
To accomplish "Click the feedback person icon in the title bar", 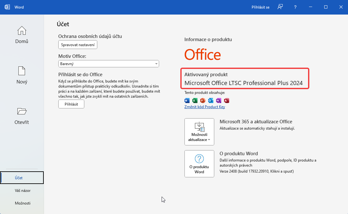I will 280,7.
